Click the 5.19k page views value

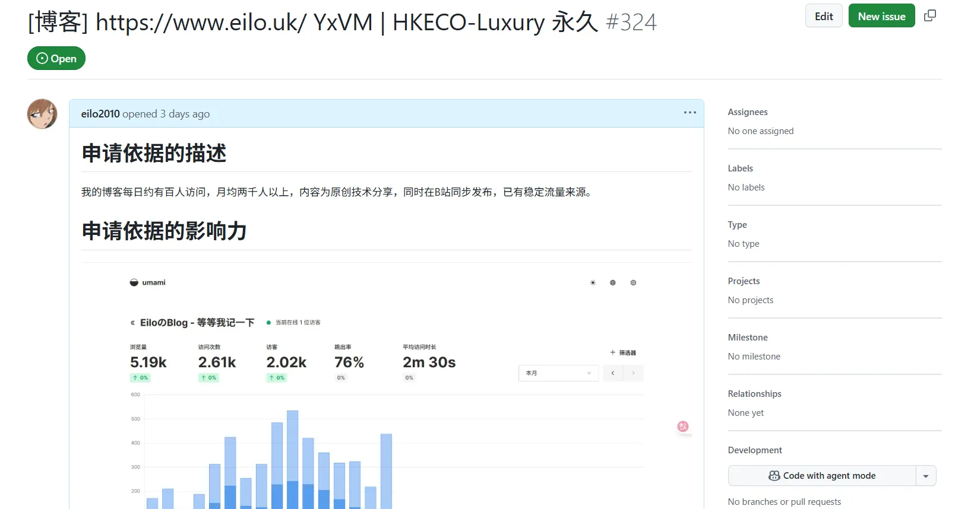[148, 362]
